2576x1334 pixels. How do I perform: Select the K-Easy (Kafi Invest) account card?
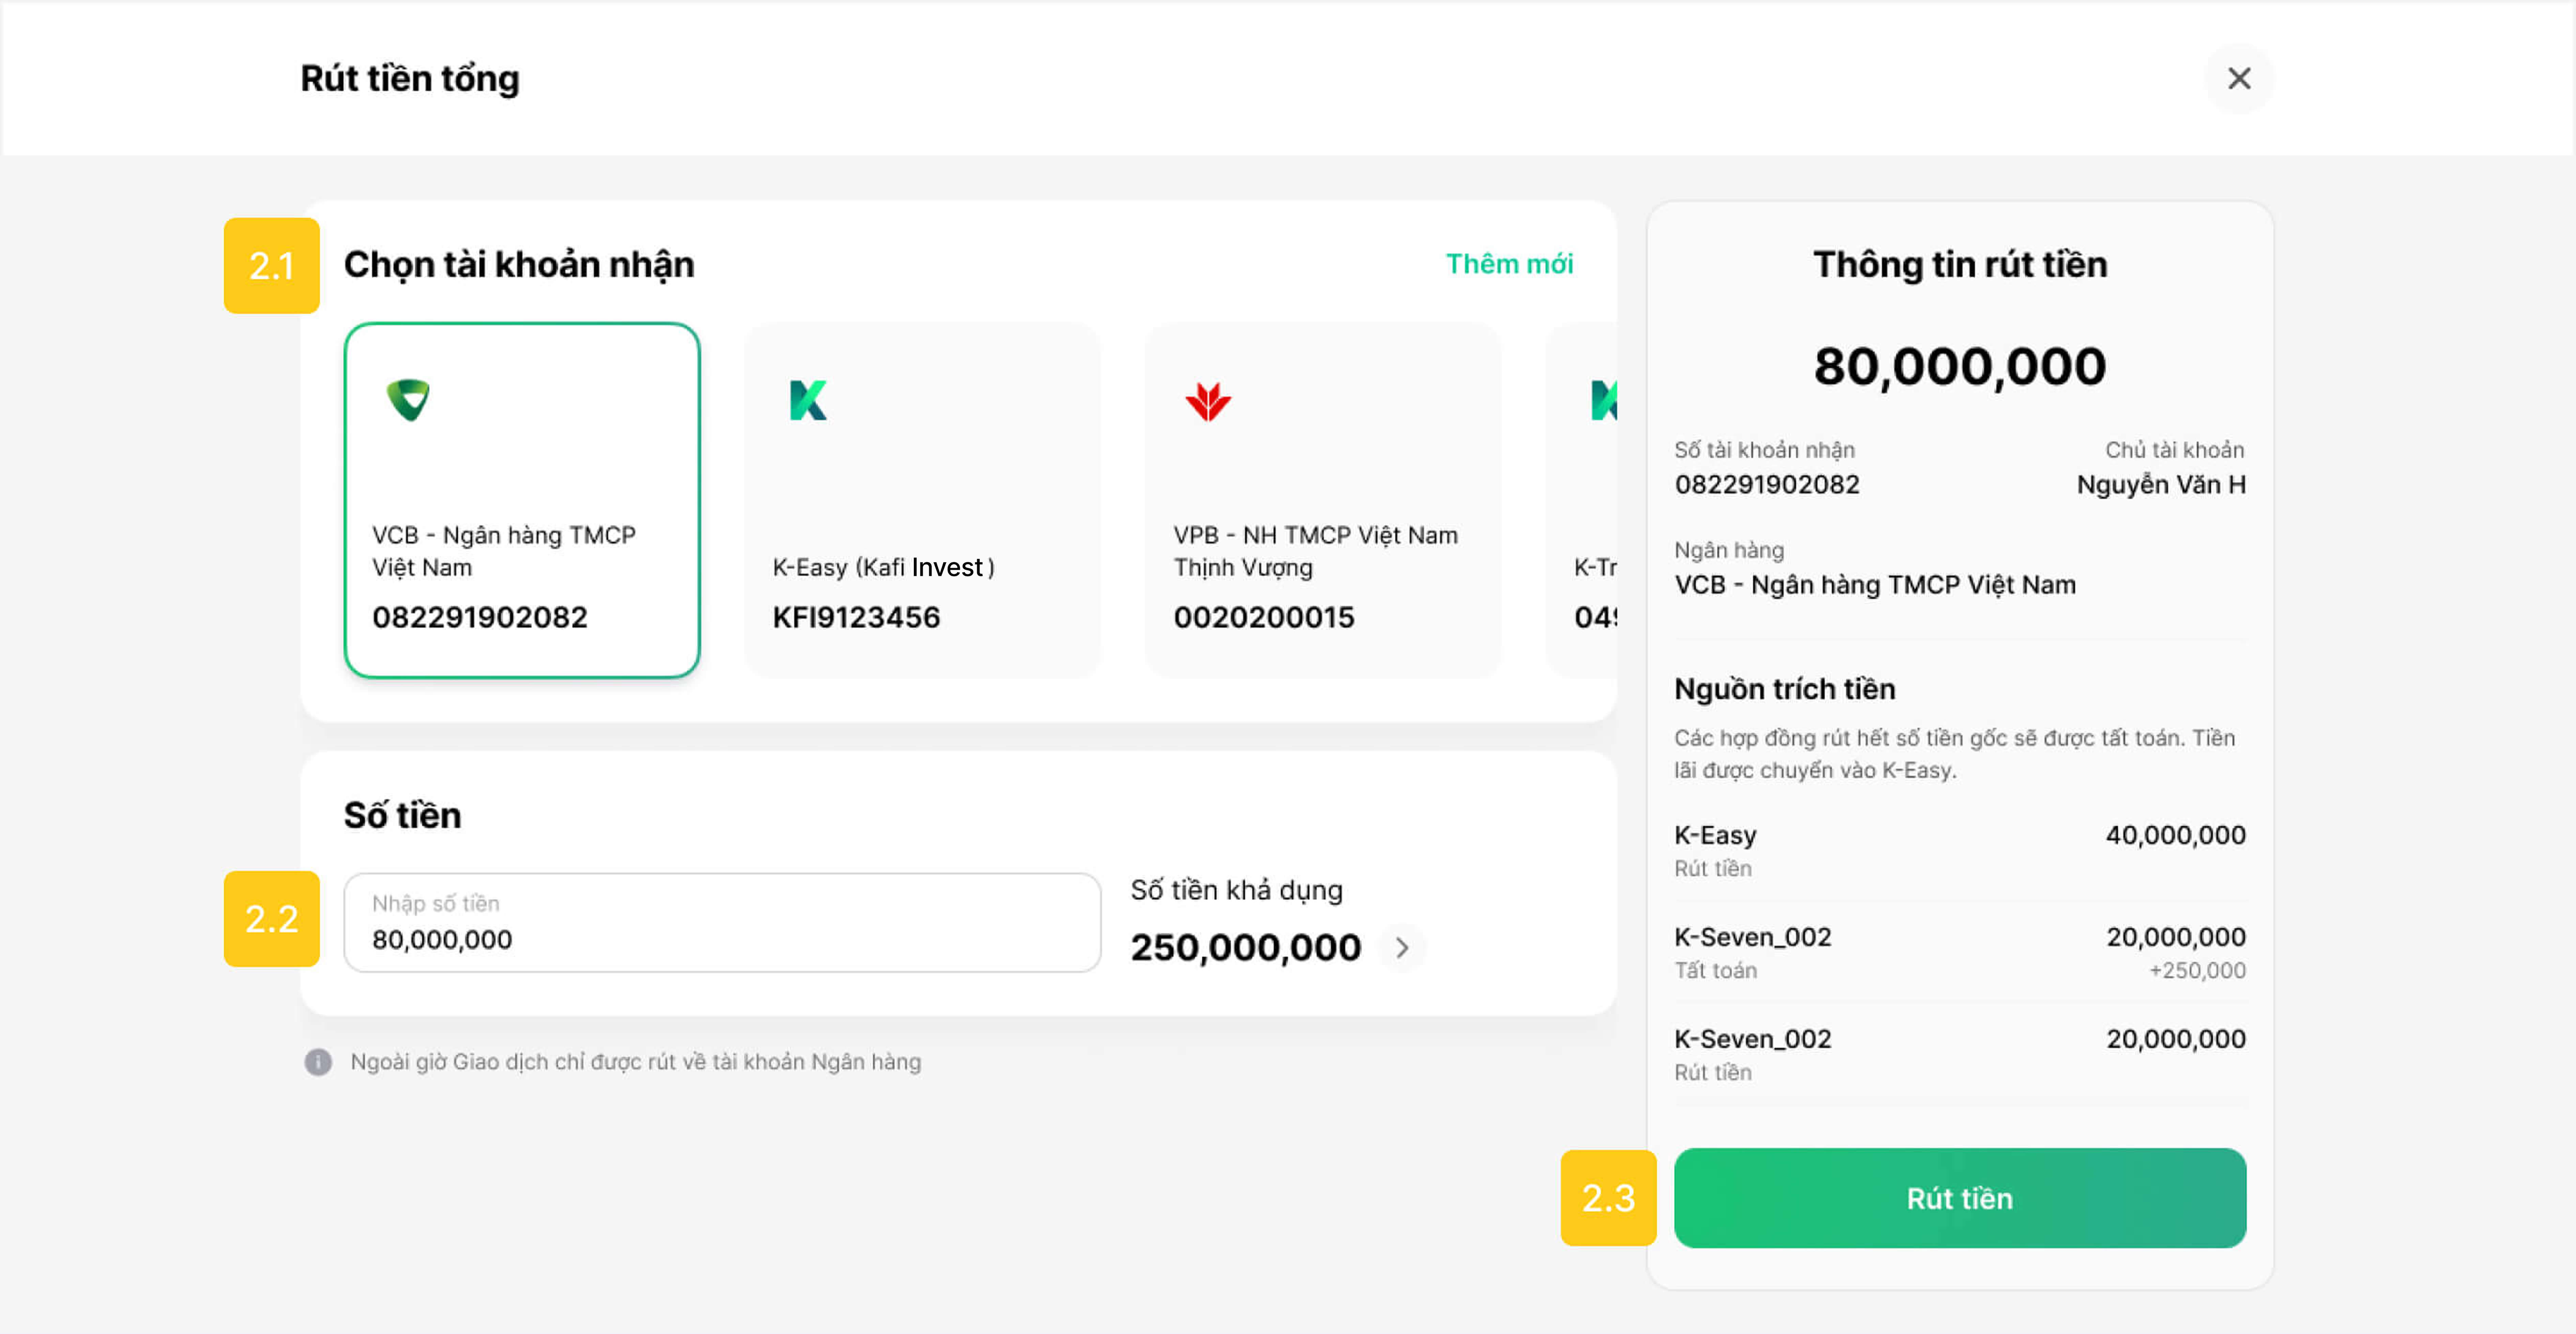922,500
